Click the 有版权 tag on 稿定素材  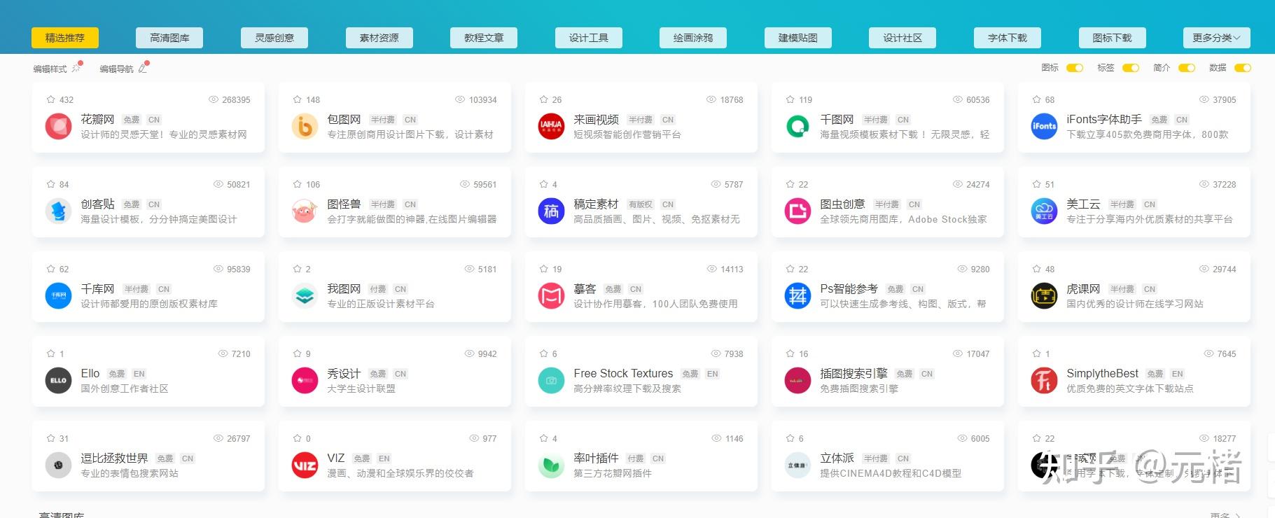click(640, 204)
